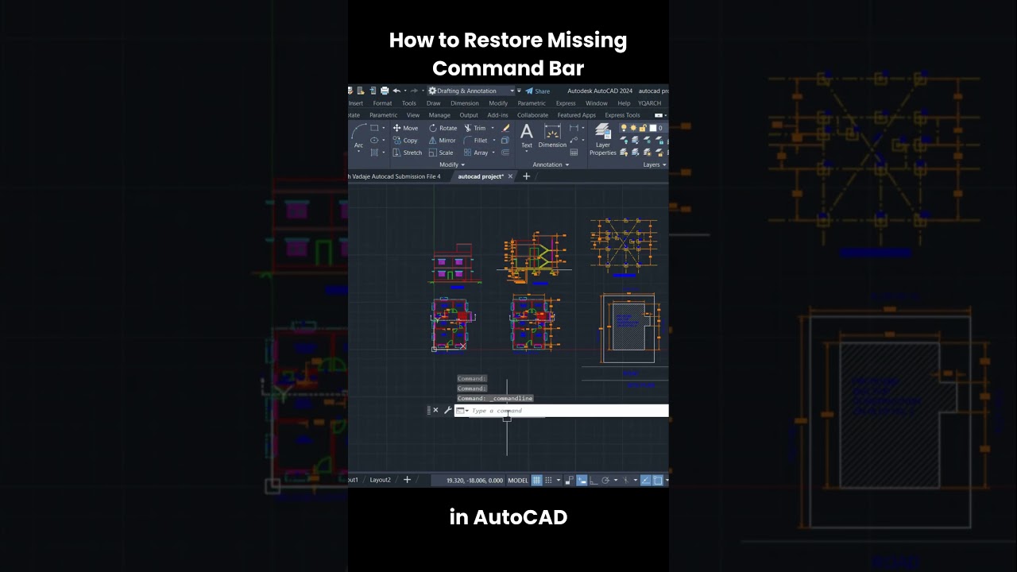Open the Express menu
The width and height of the screenshot is (1017, 572).
point(566,103)
